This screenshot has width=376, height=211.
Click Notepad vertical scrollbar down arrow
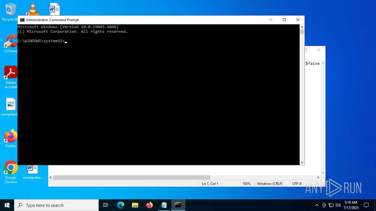pos(323,173)
